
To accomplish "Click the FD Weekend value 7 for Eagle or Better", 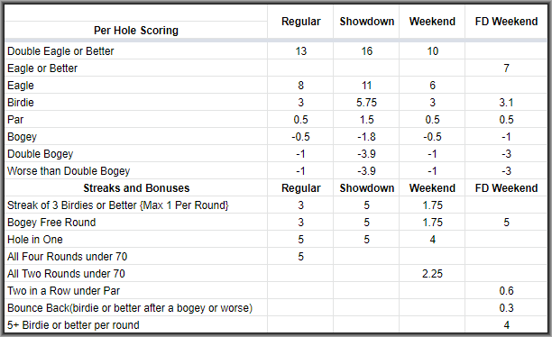I will pyautogui.click(x=506, y=68).
